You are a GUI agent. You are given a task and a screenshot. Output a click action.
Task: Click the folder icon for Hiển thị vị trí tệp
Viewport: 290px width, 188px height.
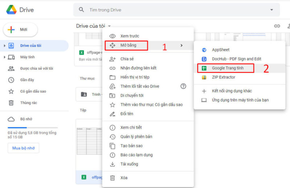(x=112, y=77)
